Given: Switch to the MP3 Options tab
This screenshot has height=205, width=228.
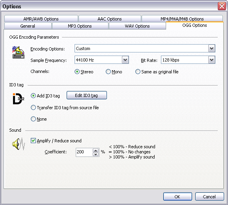Looking at the screenshot, I should click(x=80, y=26).
